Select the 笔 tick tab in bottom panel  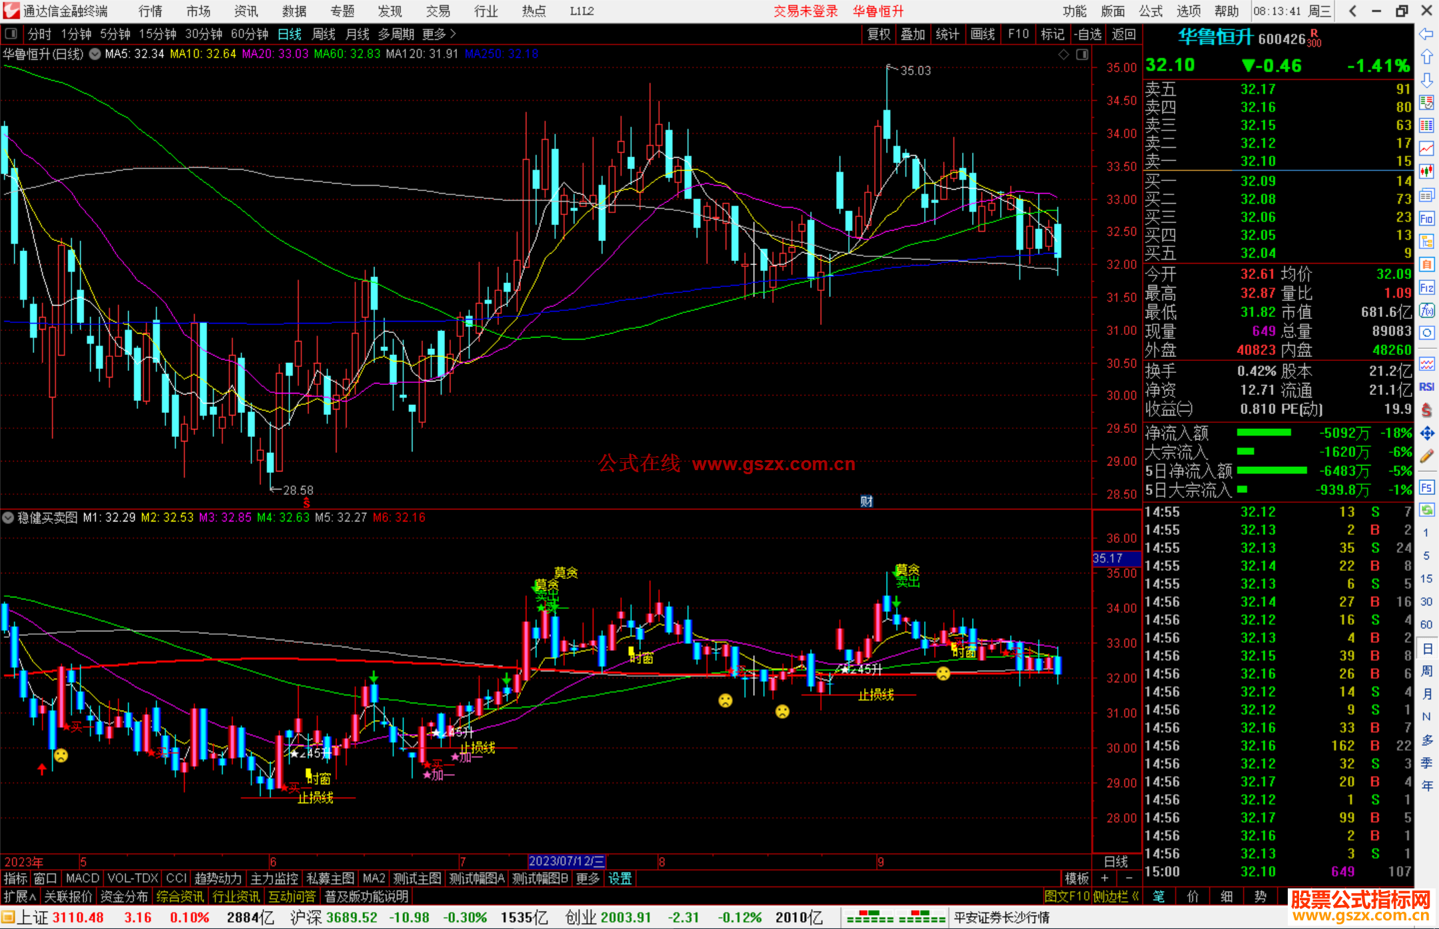1159,896
